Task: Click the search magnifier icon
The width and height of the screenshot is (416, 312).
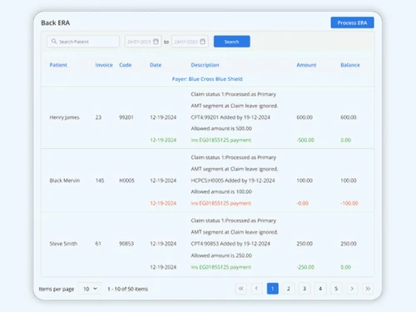Action: point(54,42)
